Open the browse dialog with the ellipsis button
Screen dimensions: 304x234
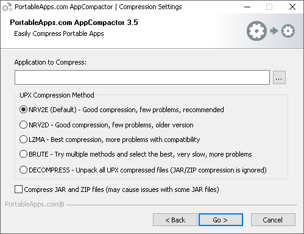coord(279,77)
